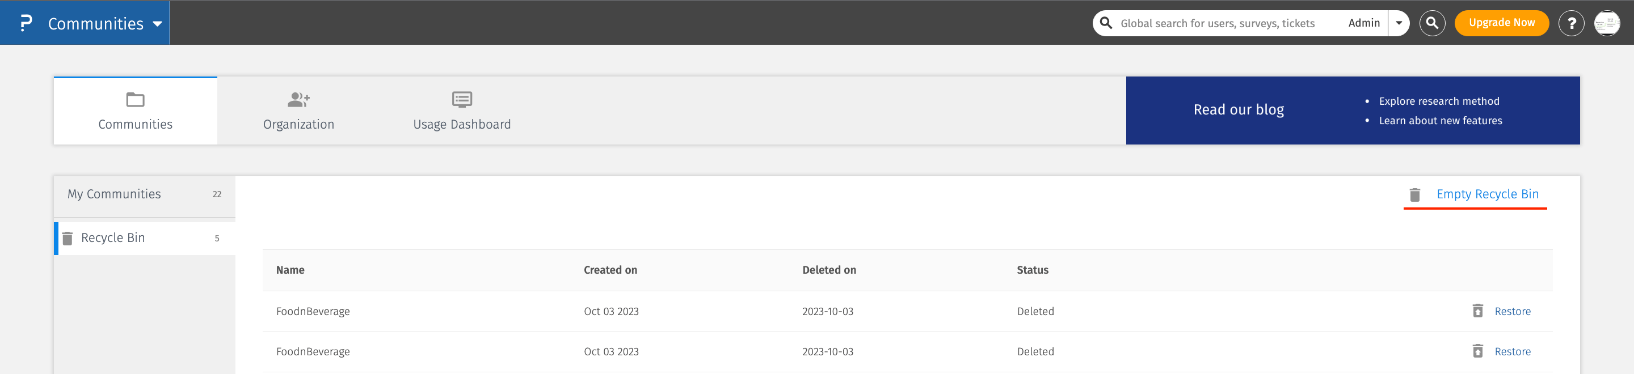Viewport: 1634px width, 374px height.
Task: Switch to the Communities folder tab
Action: coord(135,111)
